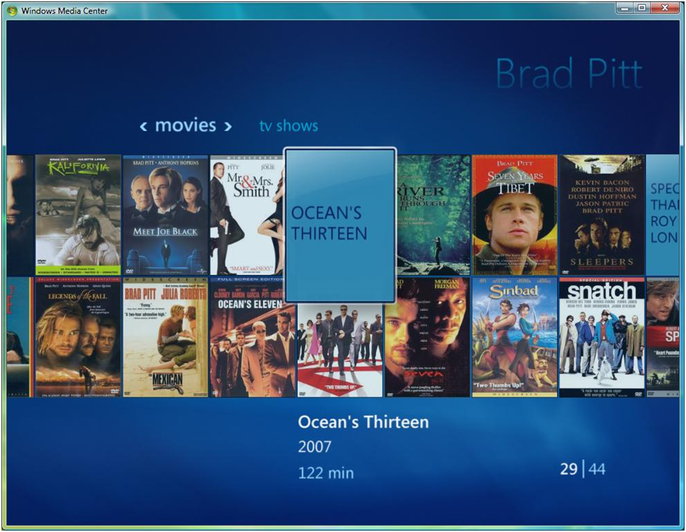Screen dimensions: 686x532
Task: Select the highlighted Ocean's Thirteen tile
Action: (x=340, y=225)
